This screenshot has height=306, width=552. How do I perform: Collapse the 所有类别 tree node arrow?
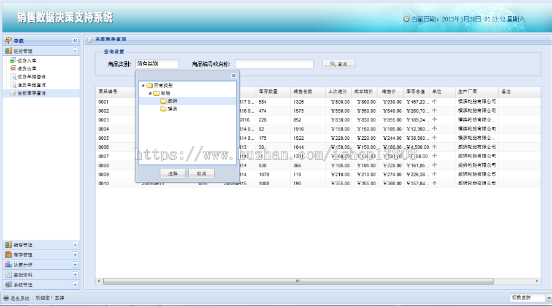pyautogui.click(x=143, y=85)
